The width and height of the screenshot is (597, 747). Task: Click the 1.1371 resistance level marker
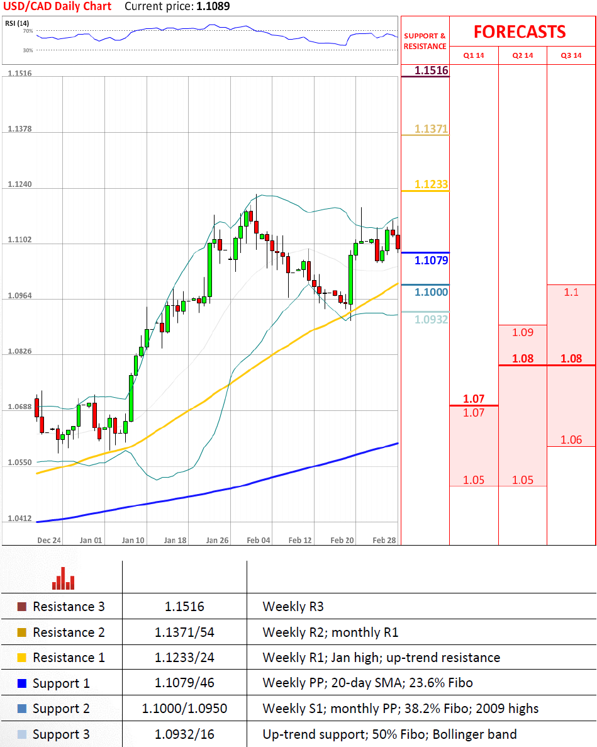(x=432, y=129)
